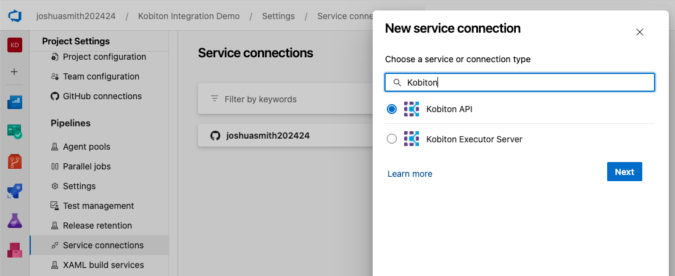Open the Pipelines icon in sidebar
675x276 pixels.
tap(15, 191)
